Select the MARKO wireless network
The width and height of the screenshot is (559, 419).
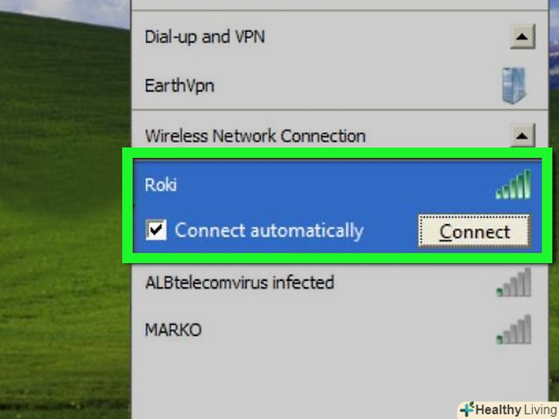174,330
